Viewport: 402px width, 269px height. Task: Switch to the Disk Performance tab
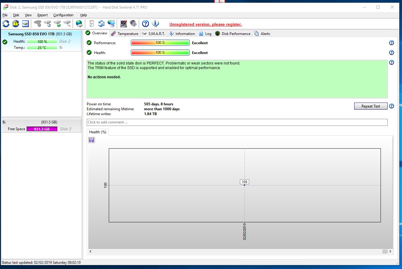[x=233, y=33]
